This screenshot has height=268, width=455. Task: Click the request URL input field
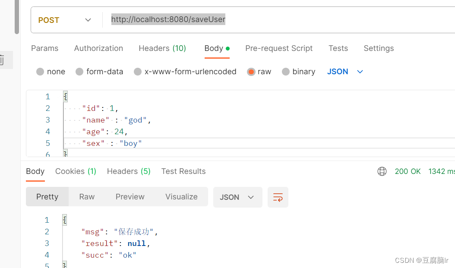216,19
